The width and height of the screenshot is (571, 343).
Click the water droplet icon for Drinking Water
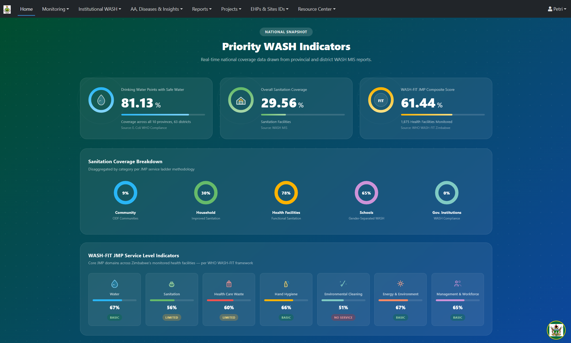pos(101,100)
